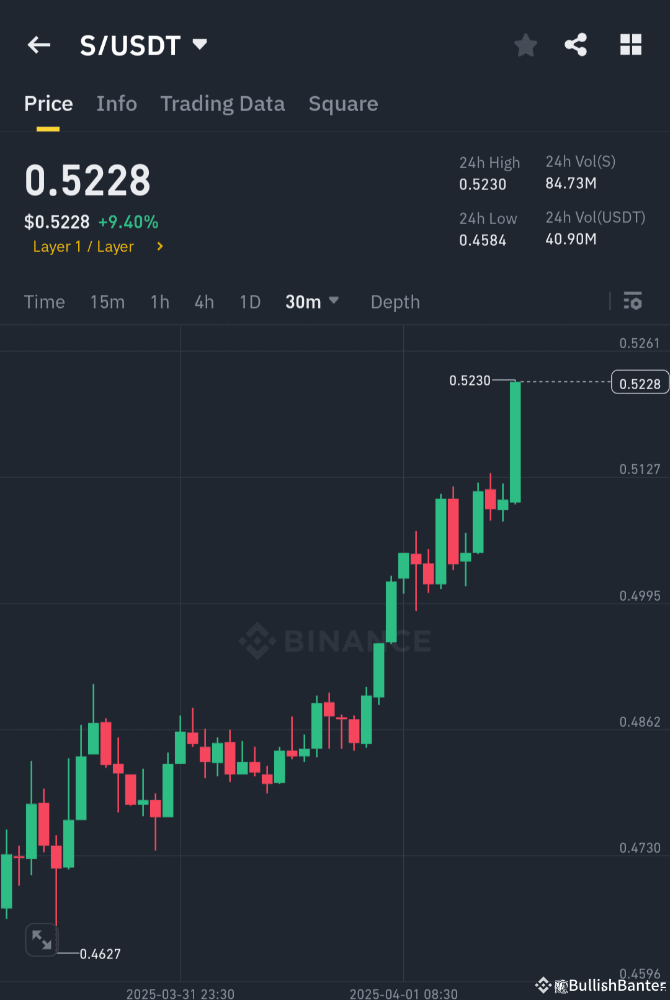Select the Square tab
This screenshot has height=1000, width=670.
click(343, 104)
